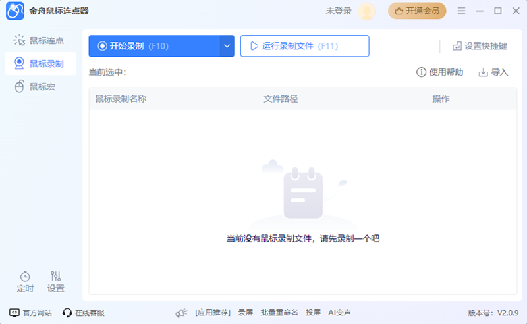Click the megaphone announcement icon
The height and width of the screenshot is (324, 527).
(x=181, y=313)
